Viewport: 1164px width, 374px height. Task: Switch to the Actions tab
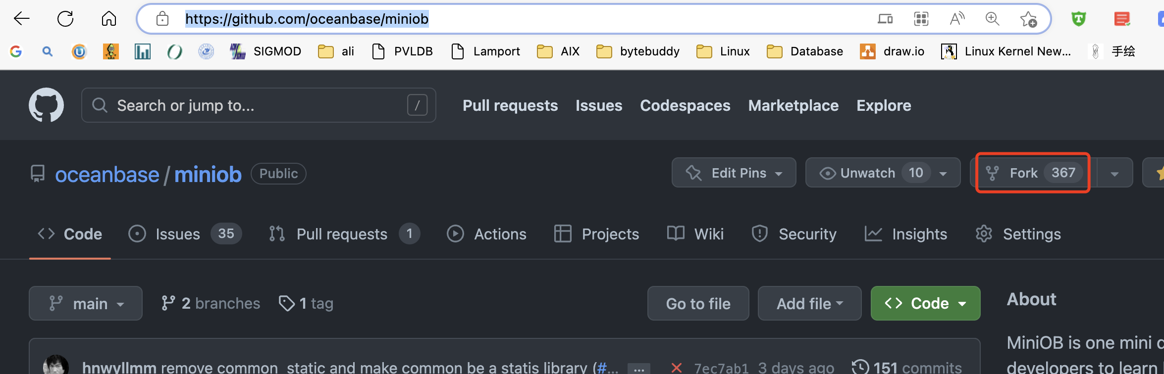(486, 234)
